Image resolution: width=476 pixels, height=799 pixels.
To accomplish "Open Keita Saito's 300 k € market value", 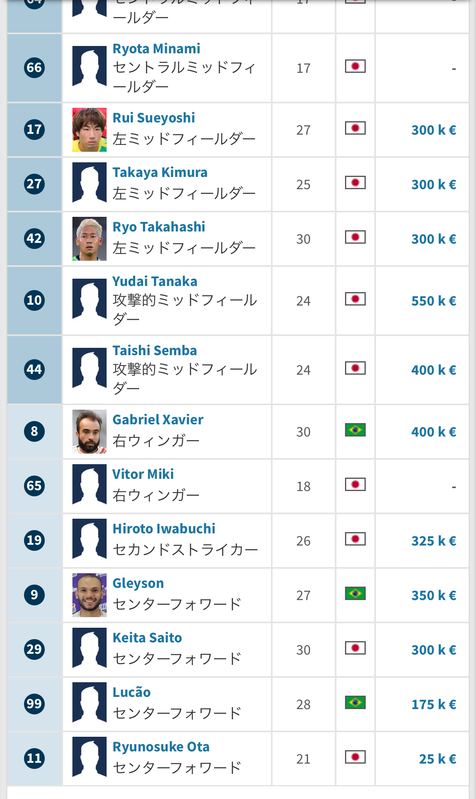I will pos(434,650).
